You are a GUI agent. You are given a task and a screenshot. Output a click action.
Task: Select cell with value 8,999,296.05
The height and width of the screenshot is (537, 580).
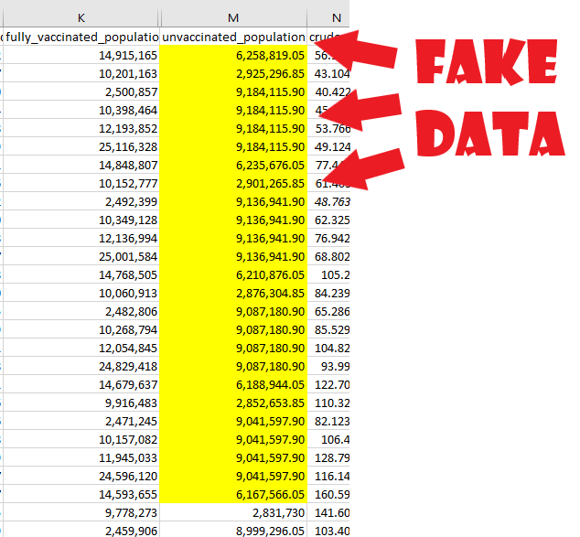(x=233, y=532)
